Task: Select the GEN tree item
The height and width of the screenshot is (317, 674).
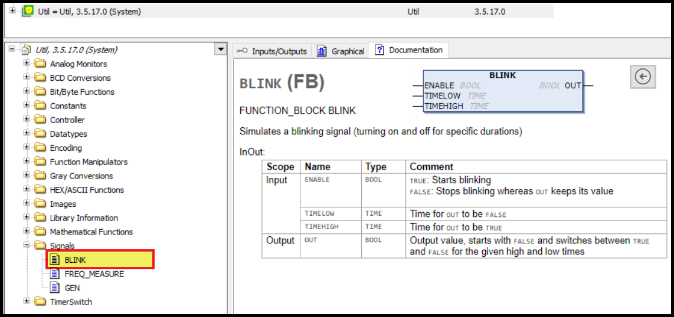Action: [x=72, y=288]
